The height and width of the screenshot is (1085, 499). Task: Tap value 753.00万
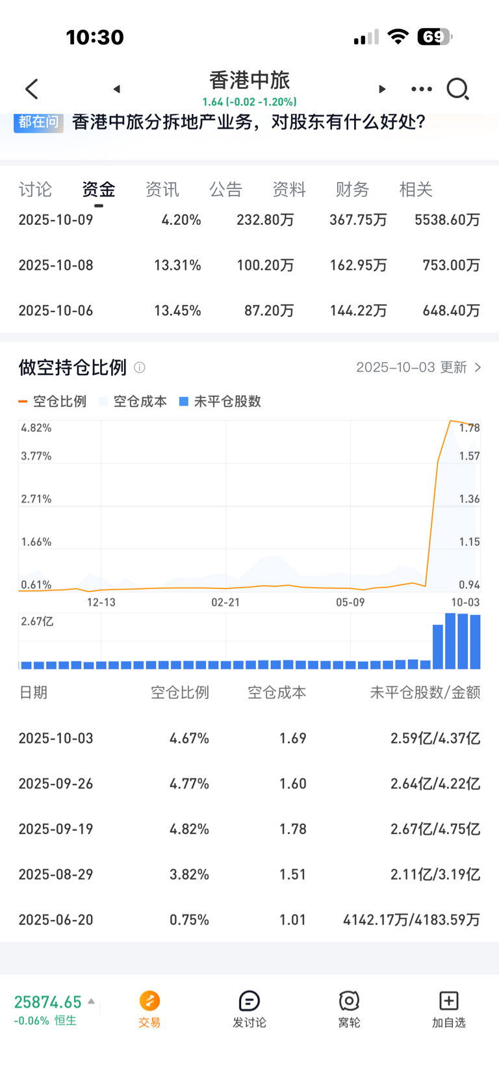452,265
